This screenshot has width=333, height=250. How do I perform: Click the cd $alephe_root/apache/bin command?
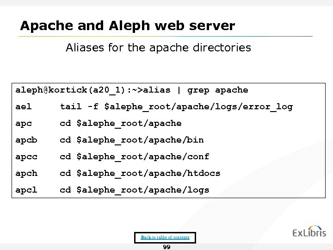[x=132, y=140]
